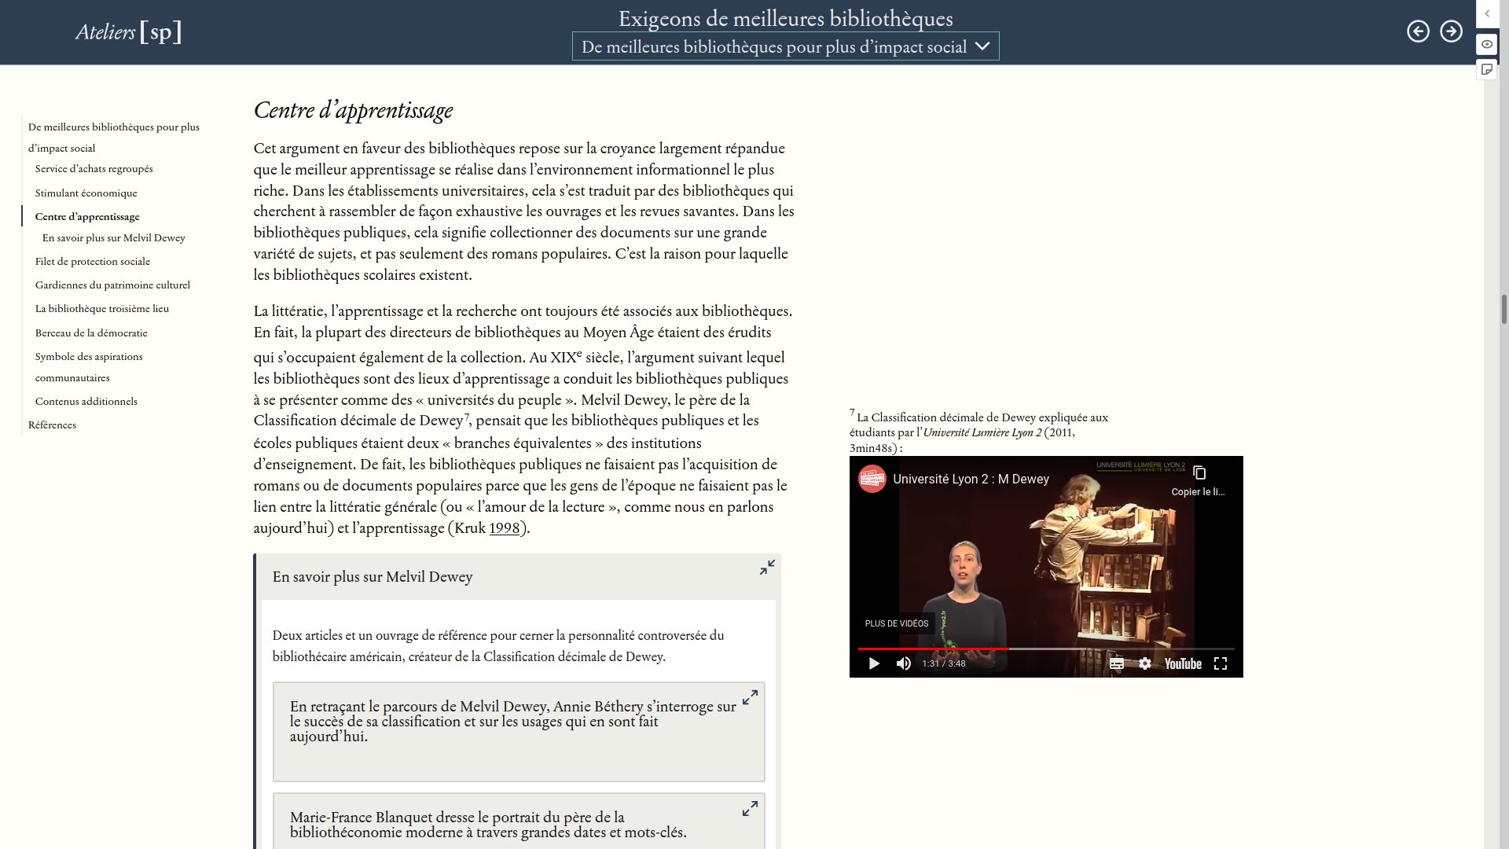The image size is (1509, 849).
Task: Seek on the video progress bar
Action: point(1100,649)
